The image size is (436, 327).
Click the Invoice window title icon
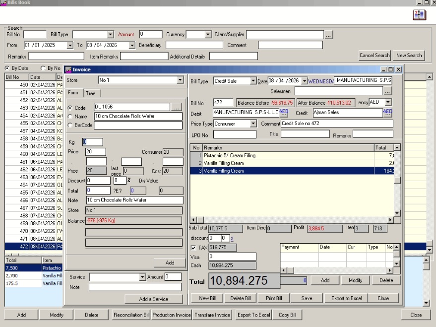tap(68, 69)
